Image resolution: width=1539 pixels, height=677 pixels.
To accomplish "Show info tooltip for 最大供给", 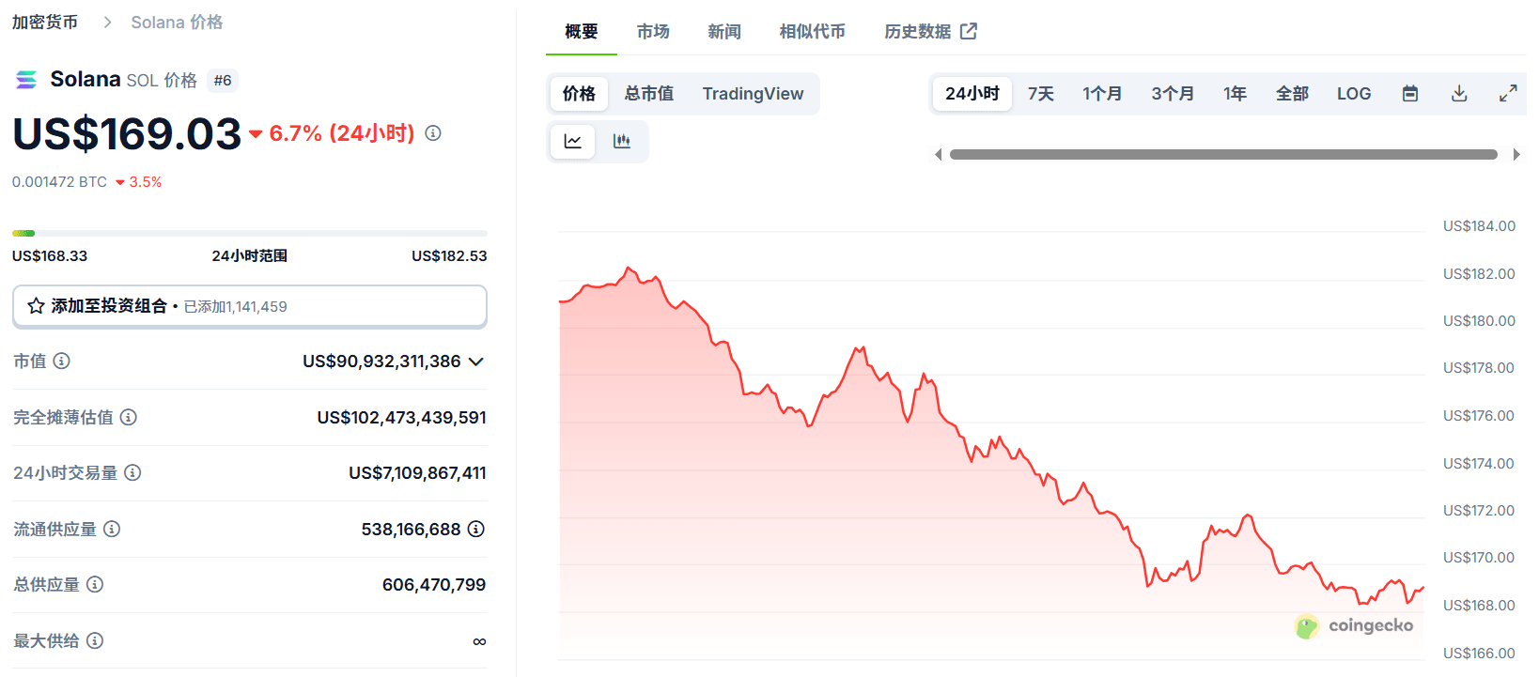I will click(95, 640).
